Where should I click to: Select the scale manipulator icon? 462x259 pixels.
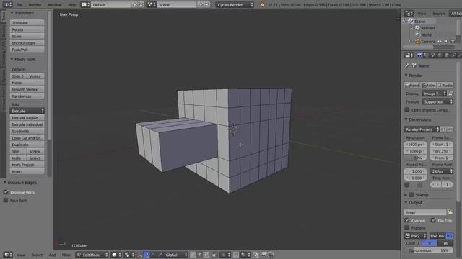point(160,255)
